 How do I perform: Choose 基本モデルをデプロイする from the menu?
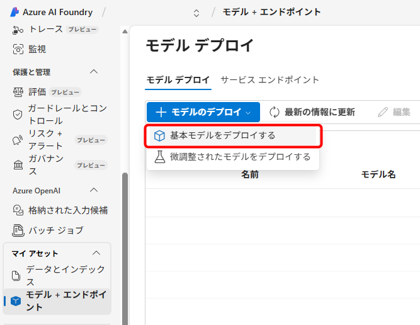point(222,135)
